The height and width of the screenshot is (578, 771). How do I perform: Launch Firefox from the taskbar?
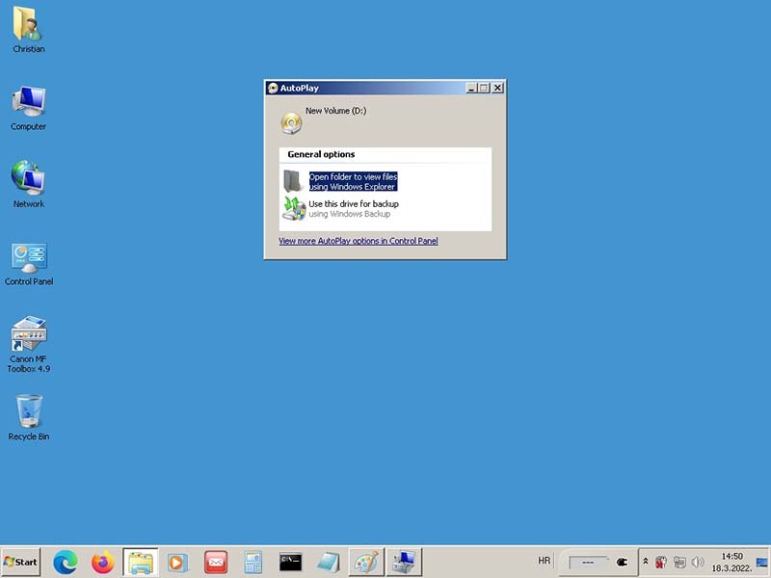(x=102, y=562)
